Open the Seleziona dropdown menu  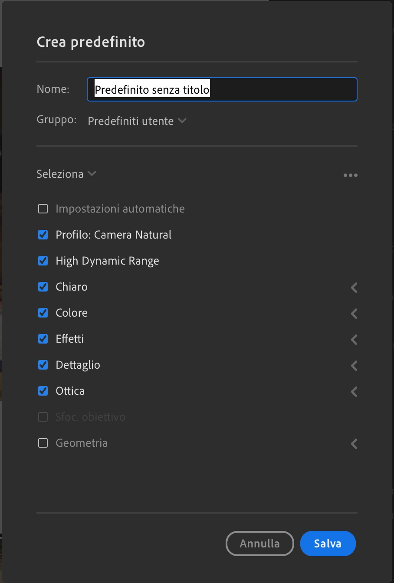(x=66, y=174)
